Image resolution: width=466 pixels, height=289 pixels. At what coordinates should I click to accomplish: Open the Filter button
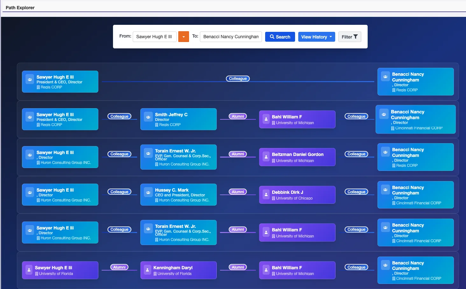coord(349,37)
